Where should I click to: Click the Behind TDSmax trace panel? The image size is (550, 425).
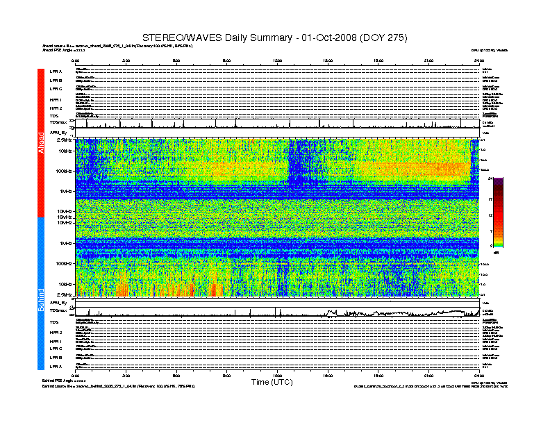click(x=277, y=312)
